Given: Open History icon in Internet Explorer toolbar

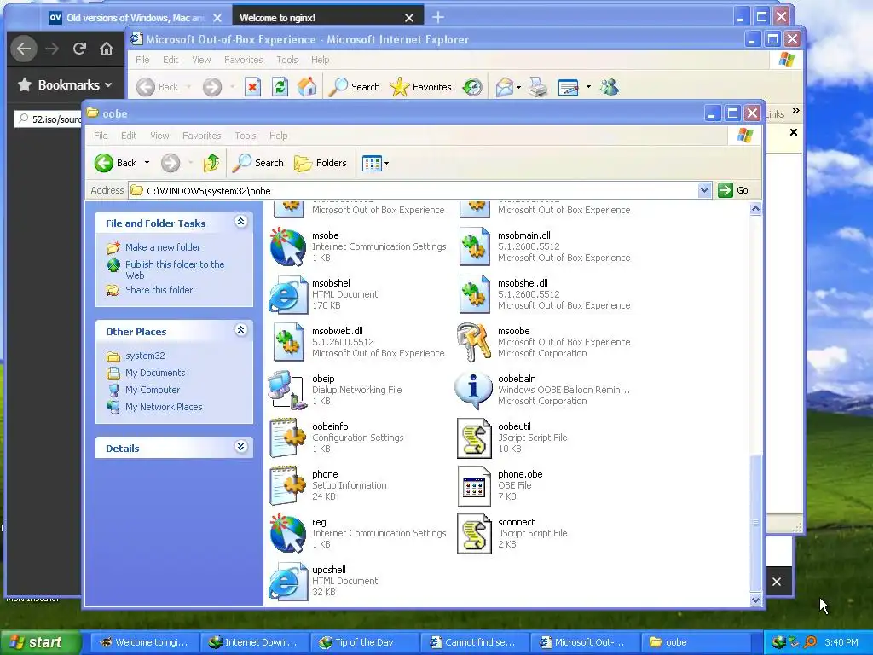Looking at the screenshot, I should [472, 87].
